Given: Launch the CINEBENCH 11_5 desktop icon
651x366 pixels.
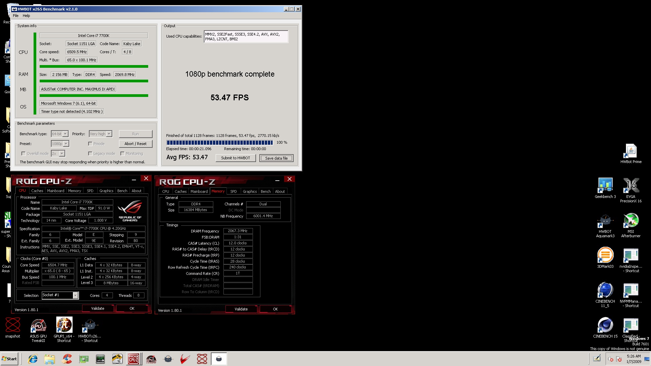Looking at the screenshot, I should click(605, 295).
